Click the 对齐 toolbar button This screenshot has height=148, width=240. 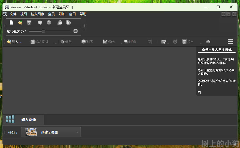87,42
